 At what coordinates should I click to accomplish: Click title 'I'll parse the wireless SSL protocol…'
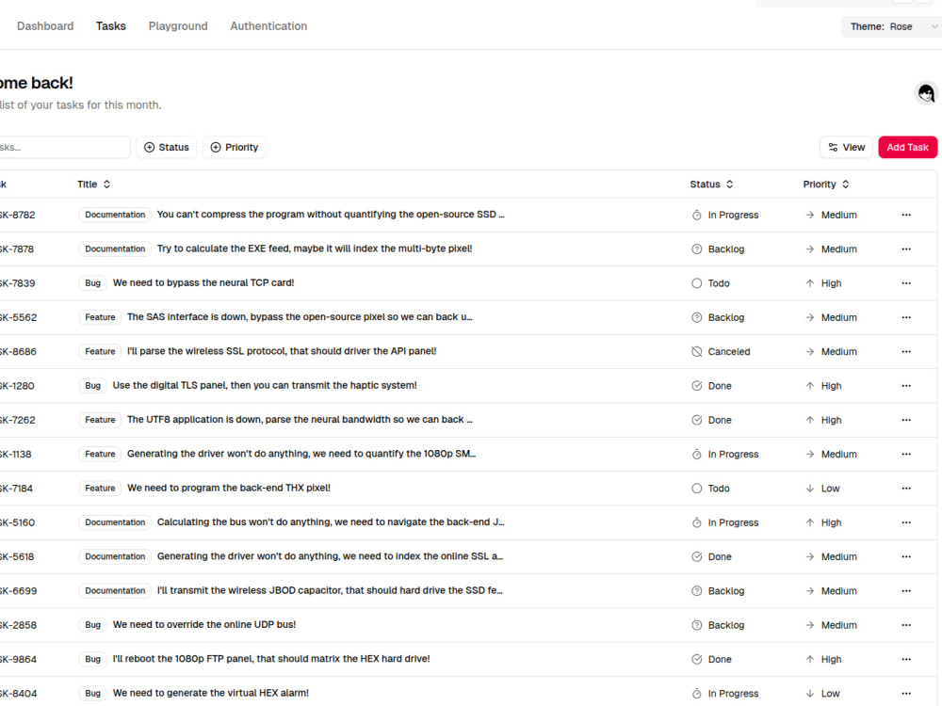tap(282, 351)
